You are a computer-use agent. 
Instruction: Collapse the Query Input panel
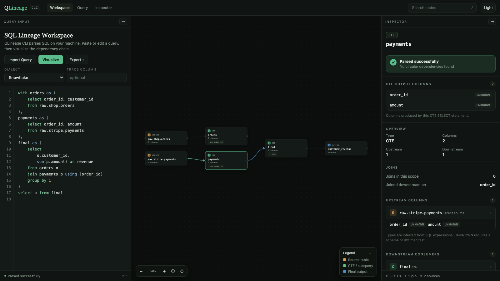coord(123,22)
